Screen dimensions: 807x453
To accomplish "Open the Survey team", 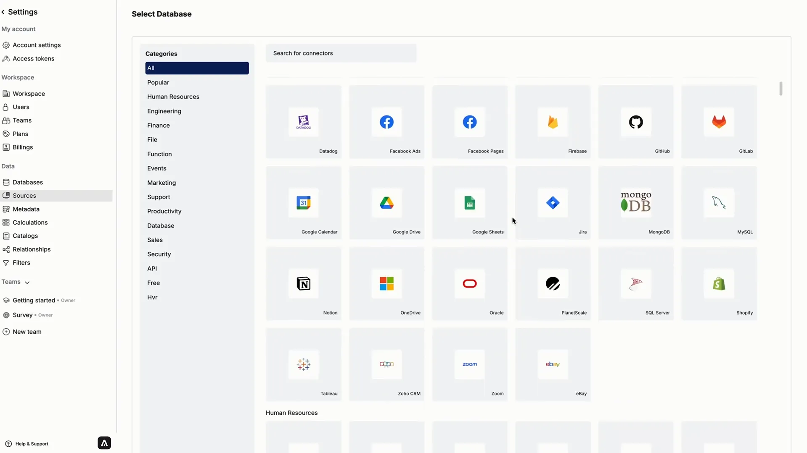I will [x=22, y=315].
